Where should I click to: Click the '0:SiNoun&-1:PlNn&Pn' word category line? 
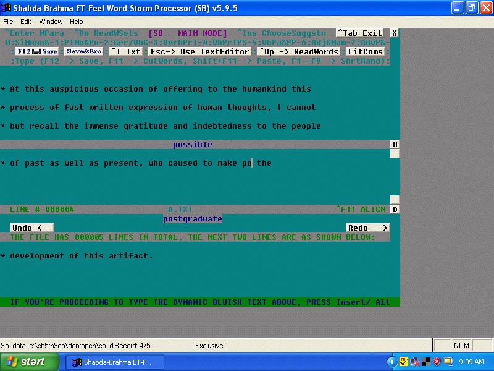click(198, 42)
